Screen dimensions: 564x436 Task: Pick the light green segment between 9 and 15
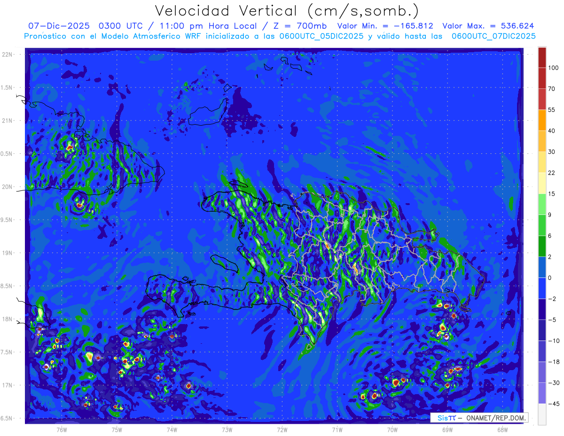(x=542, y=204)
